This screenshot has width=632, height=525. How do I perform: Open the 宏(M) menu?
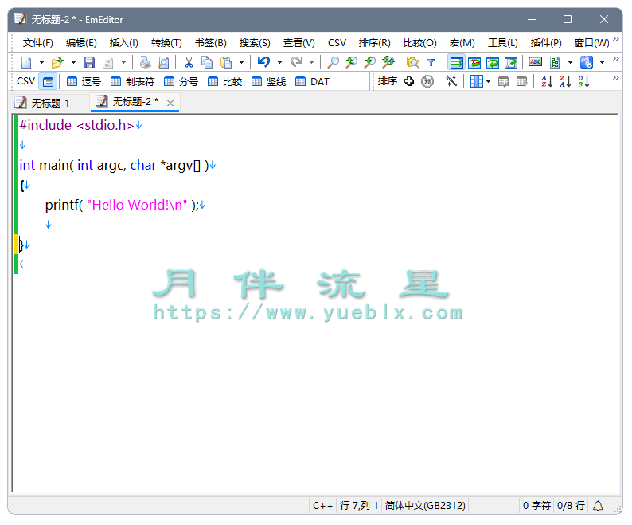click(x=462, y=43)
